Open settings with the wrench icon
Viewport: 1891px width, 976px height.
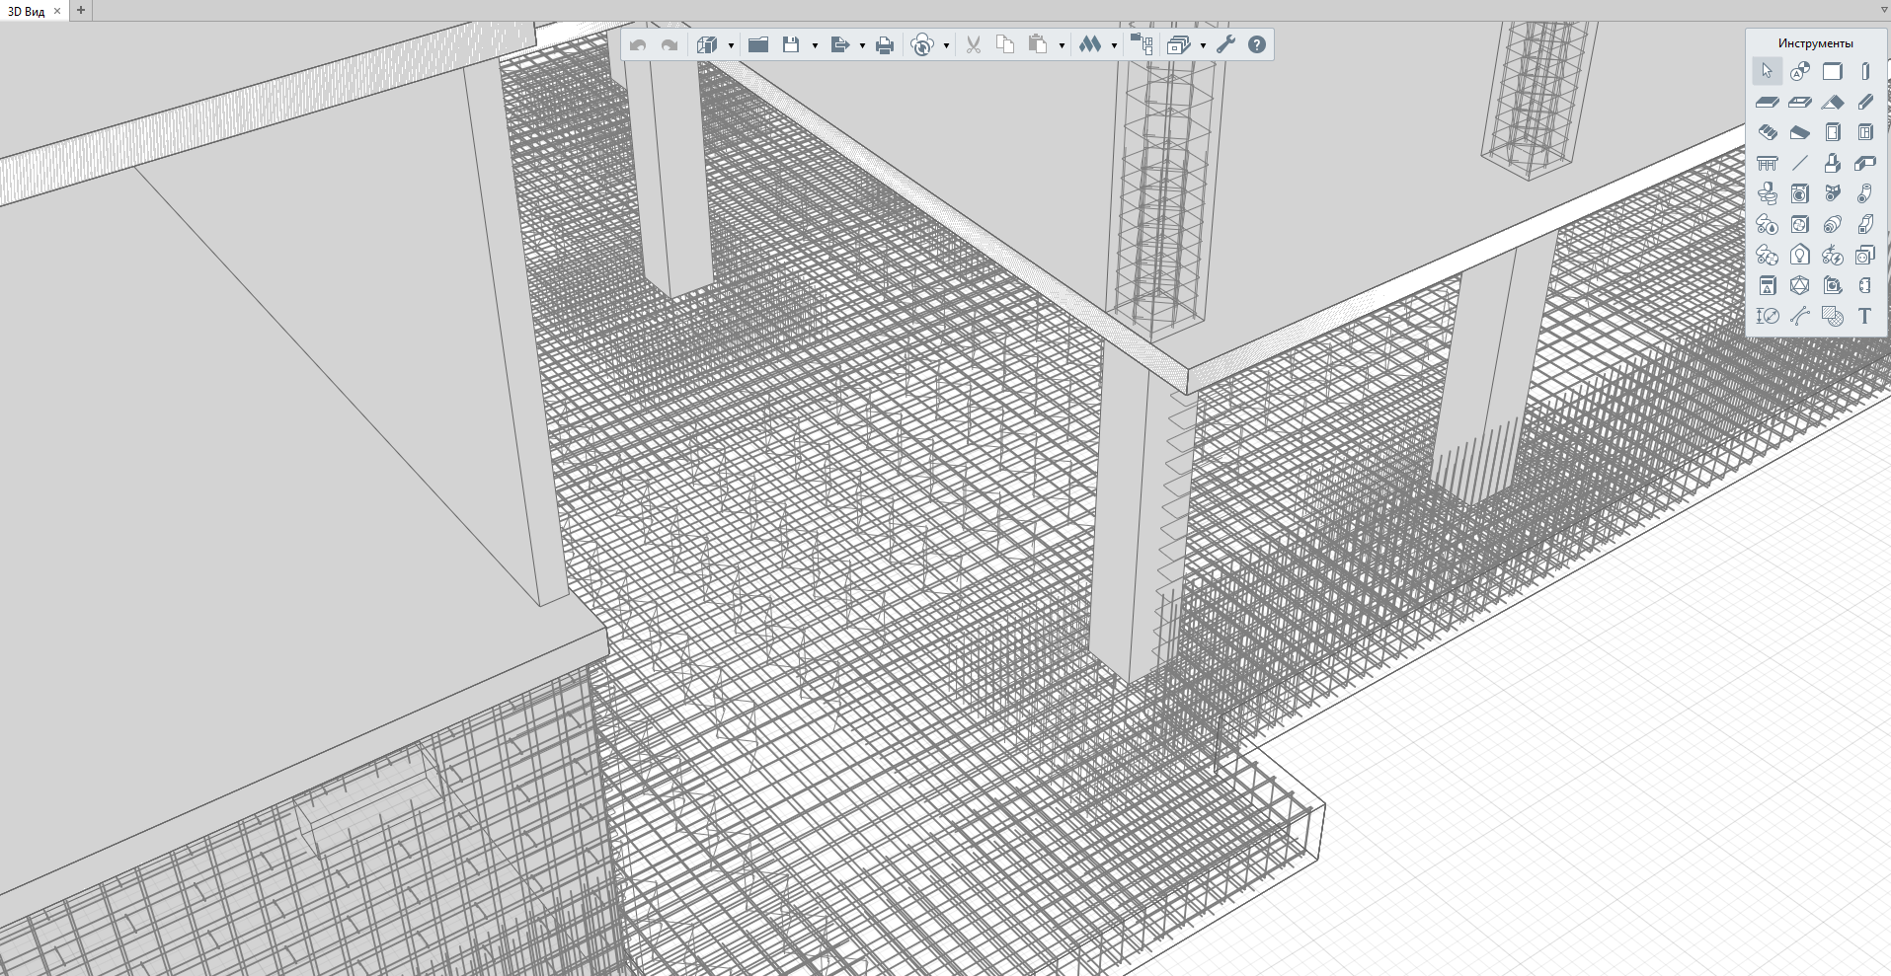[x=1225, y=45]
